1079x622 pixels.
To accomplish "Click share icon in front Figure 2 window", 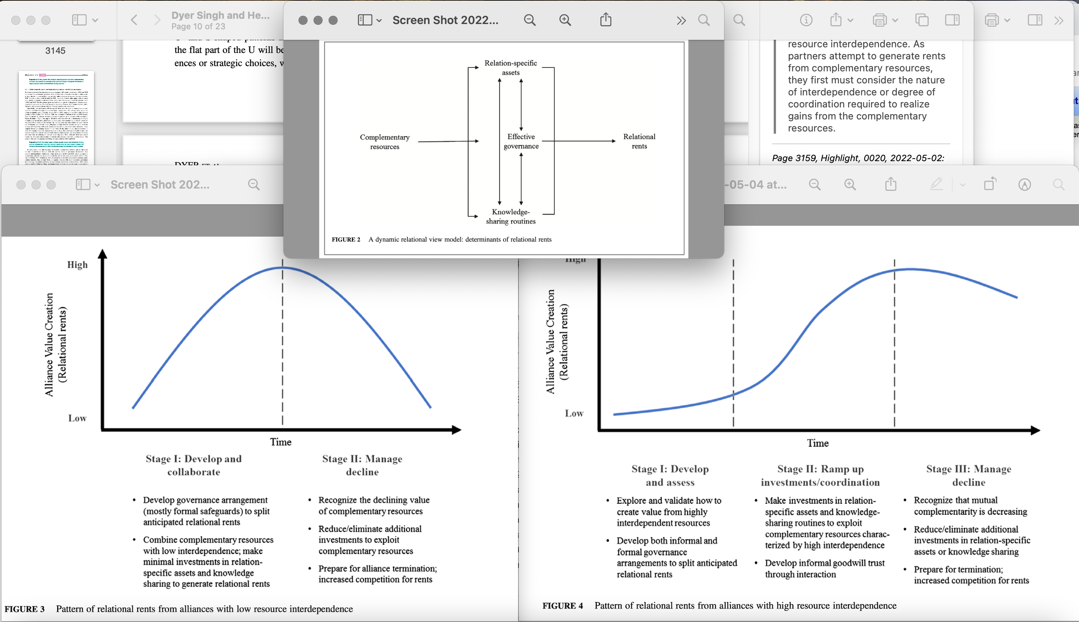I will pyautogui.click(x=605, y=20).
